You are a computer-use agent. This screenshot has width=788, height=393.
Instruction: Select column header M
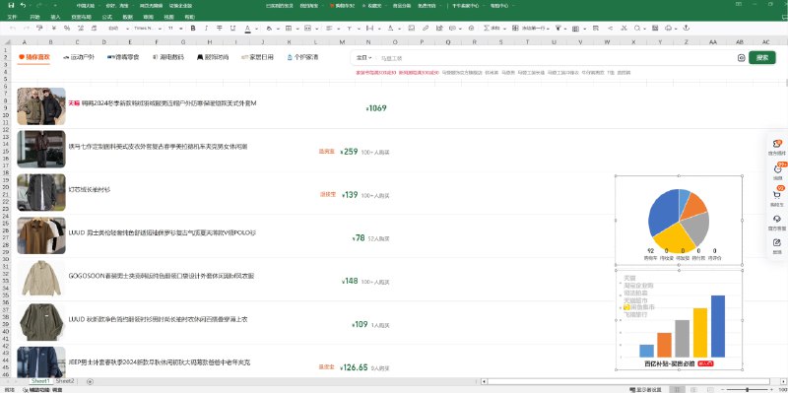[342, 42]
